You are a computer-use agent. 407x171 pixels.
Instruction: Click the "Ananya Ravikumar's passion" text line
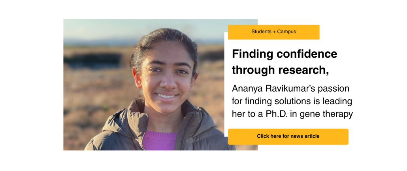click(290, 88)
